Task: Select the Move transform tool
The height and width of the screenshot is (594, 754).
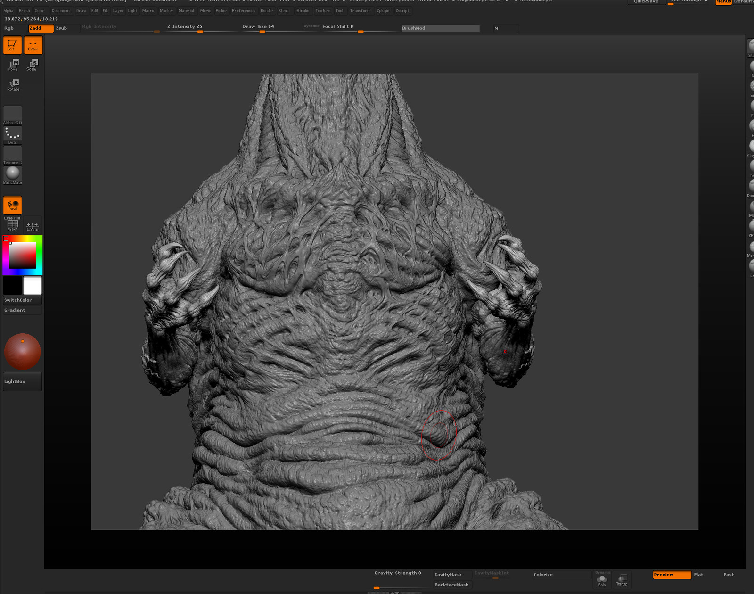Action: (13, 65)
